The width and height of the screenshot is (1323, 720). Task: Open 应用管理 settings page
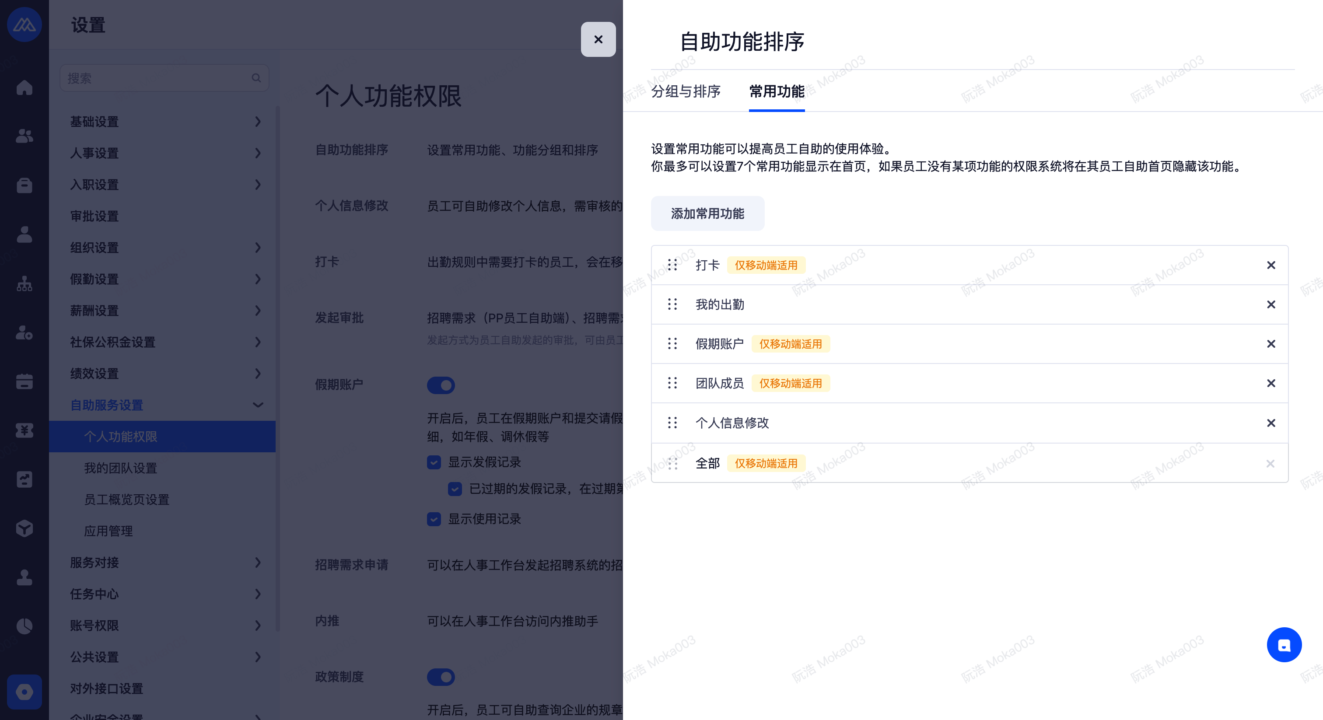(x=108, y=531)
